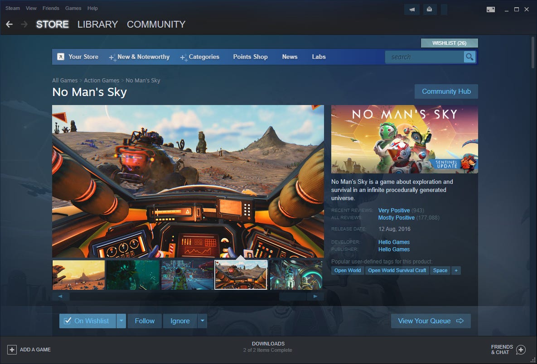Go back with the left arrow
Image resolution: width=537 pixels, height=364 pixels.
click(x=9, y=24)
